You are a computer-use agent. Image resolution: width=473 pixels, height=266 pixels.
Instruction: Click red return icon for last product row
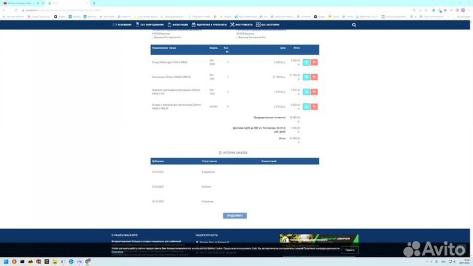pyautogui.click(x=314, y=106)
